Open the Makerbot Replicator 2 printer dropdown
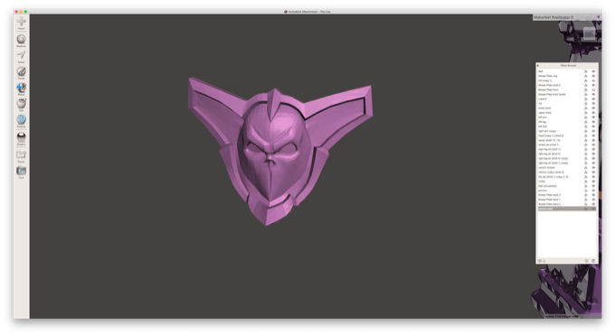This screenshot has height=336, width=615. (x=566, y=17)
